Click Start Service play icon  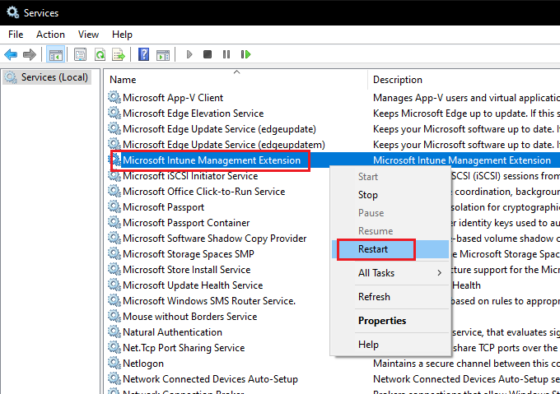click(189, 54)
